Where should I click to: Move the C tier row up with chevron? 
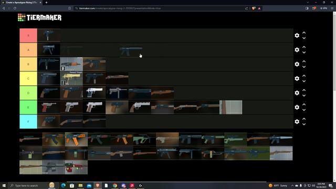click(x=304, y=76)
